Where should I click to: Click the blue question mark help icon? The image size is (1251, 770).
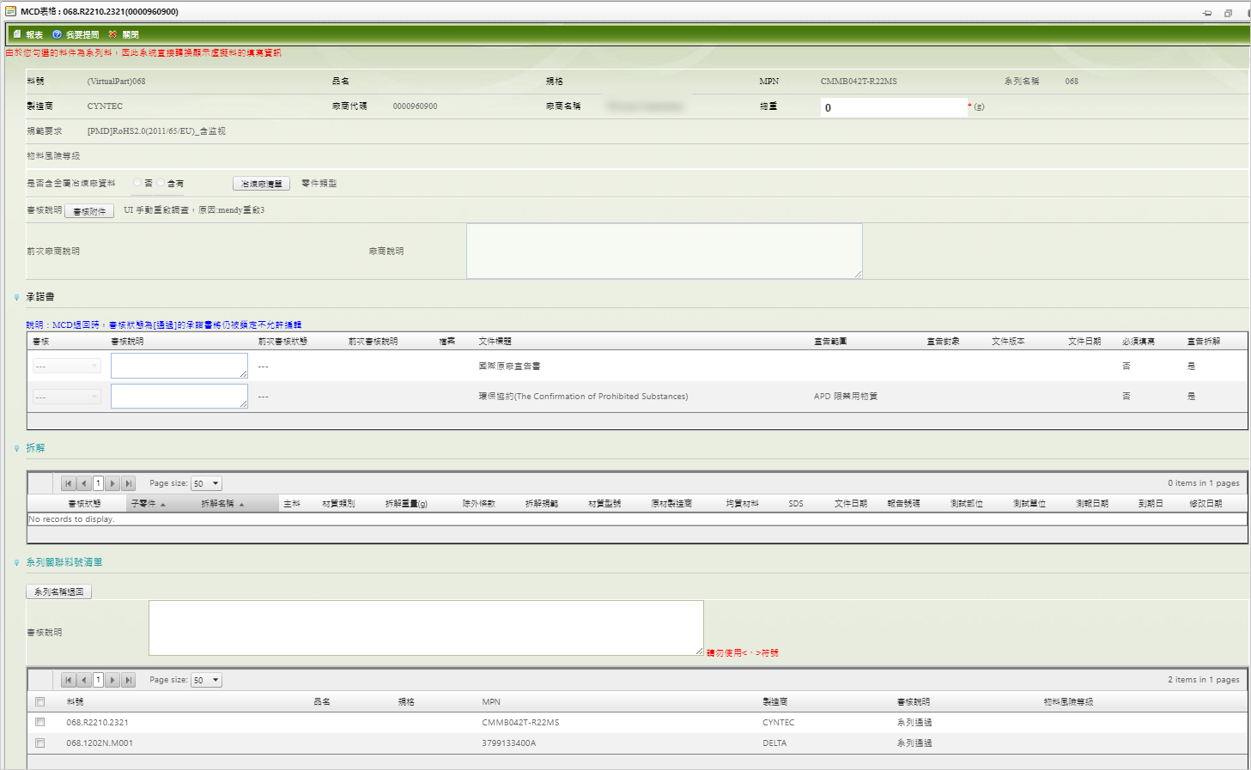pyautogui.click(x=58, y=34)
